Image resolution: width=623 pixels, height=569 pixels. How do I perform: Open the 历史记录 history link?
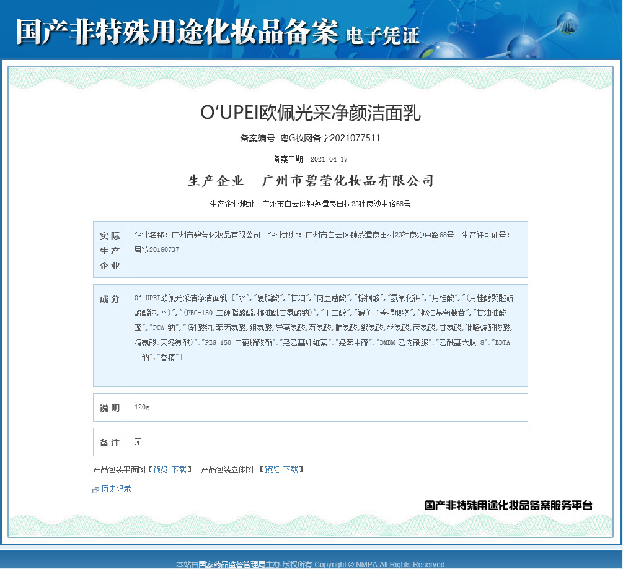tap(116, 489)
